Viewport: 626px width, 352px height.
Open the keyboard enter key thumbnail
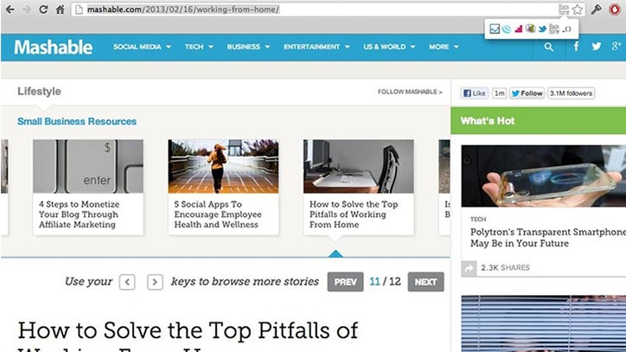(88, 166)
